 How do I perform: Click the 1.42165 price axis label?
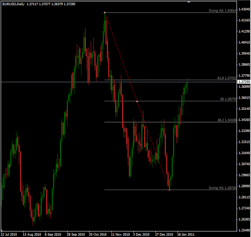pyautogui.click(x=244, y=20)
